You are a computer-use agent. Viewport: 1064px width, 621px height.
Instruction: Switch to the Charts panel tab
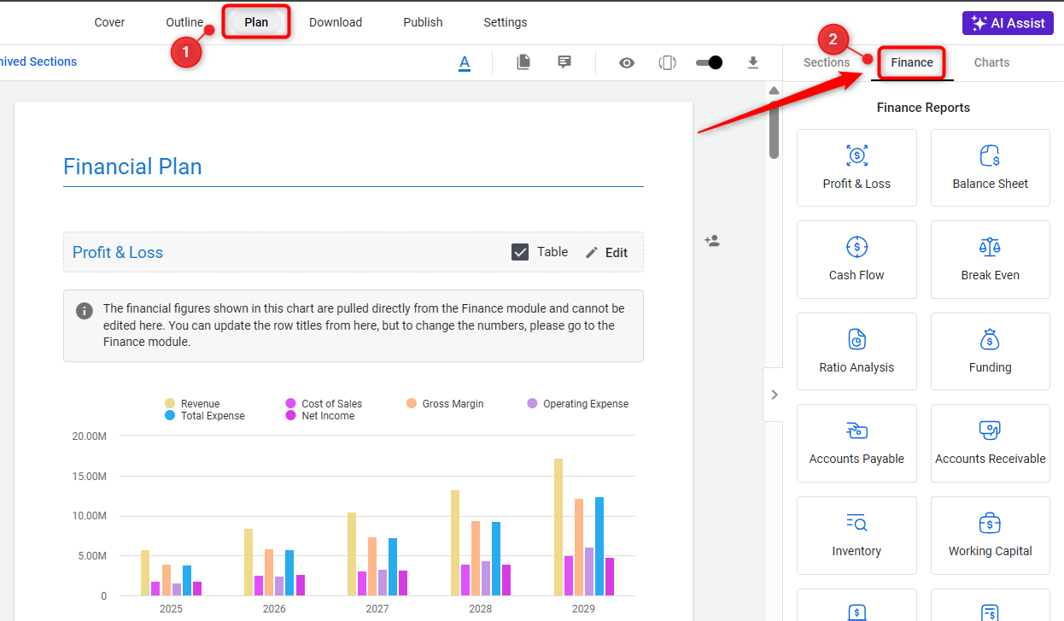(x=991, y=62)
